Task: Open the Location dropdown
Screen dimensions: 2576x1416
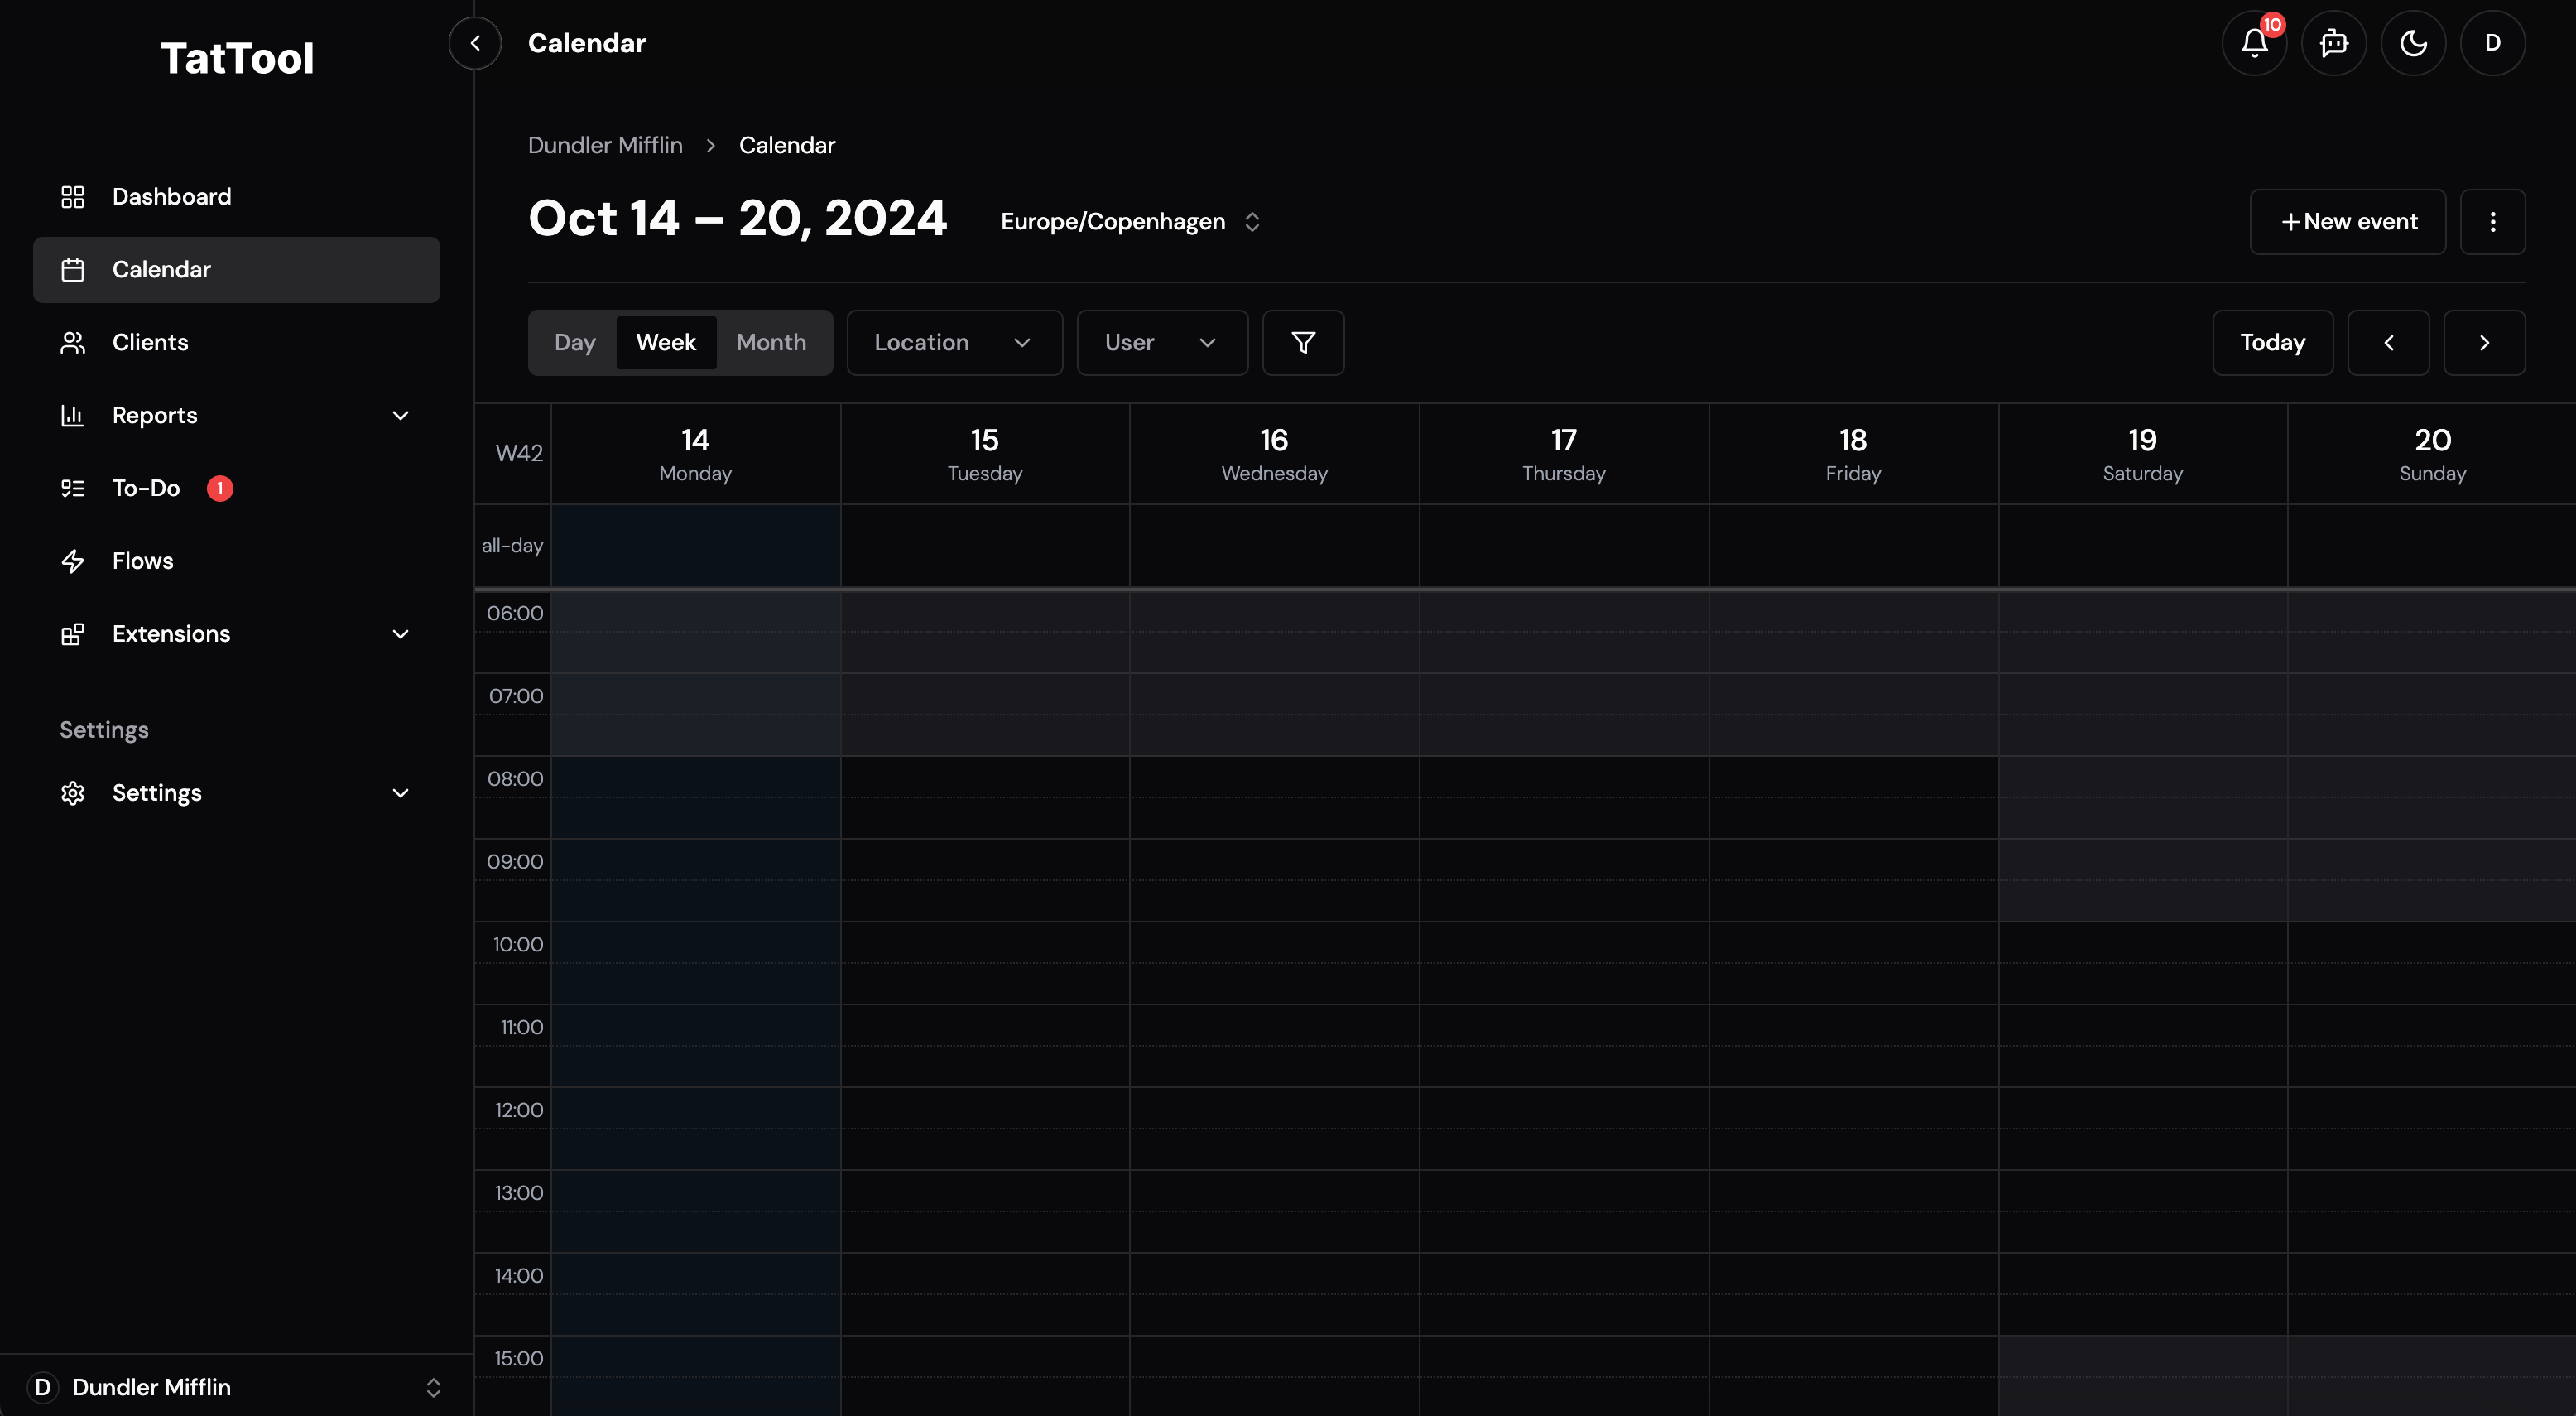Action: click(954, 344)
